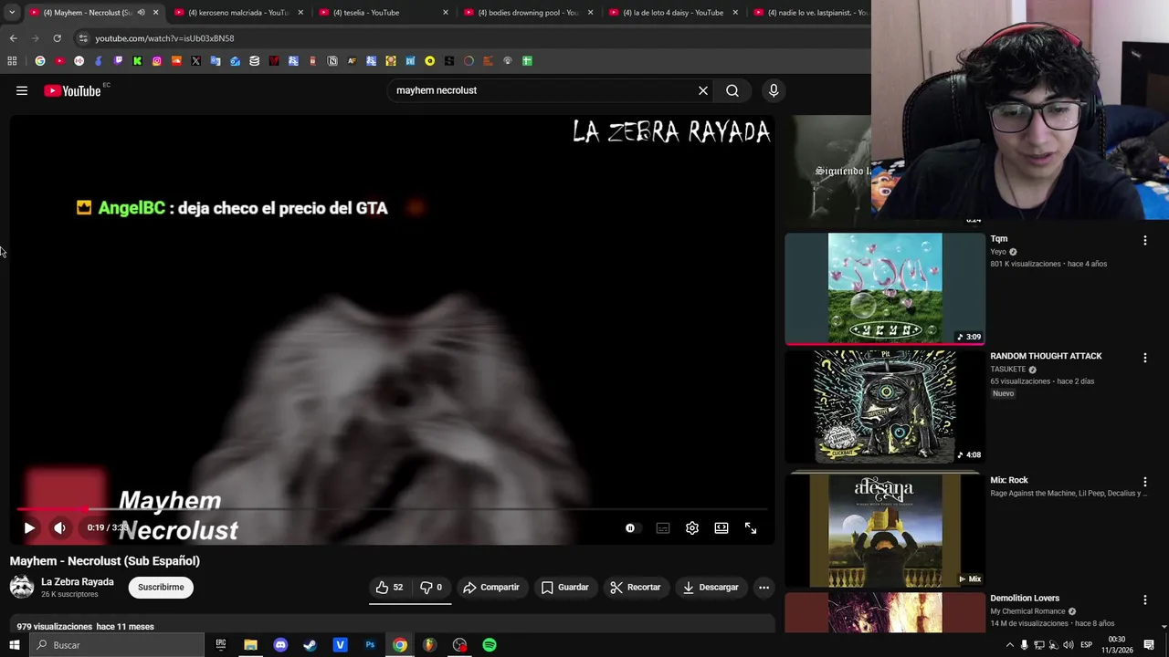Go back with the browser back arrow
Image resolution: width=1169 pixels, height=657 pixels.
pos(13,38)
